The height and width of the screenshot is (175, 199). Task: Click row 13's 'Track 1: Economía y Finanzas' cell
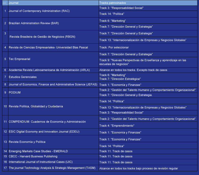(148, 139)
